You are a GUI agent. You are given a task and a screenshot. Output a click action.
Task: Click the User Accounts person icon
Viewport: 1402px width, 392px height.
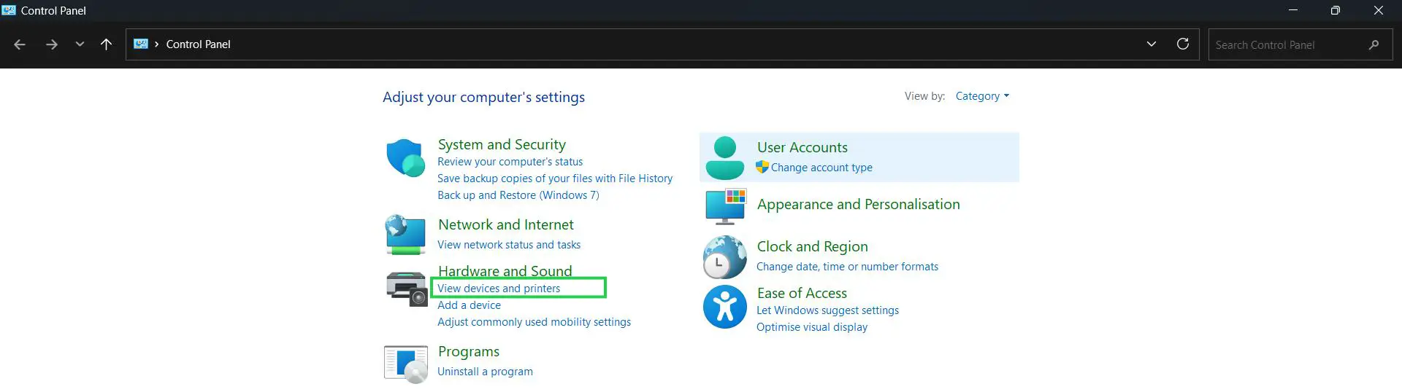coord(724,157)
